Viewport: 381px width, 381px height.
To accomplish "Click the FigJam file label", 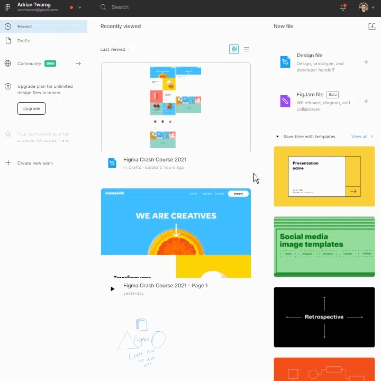I will pos(310,95).
